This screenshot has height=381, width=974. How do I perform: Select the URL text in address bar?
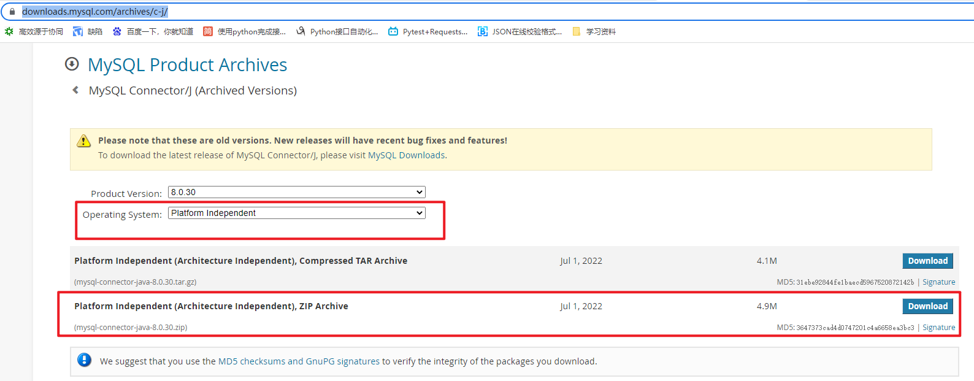point(94,12)
